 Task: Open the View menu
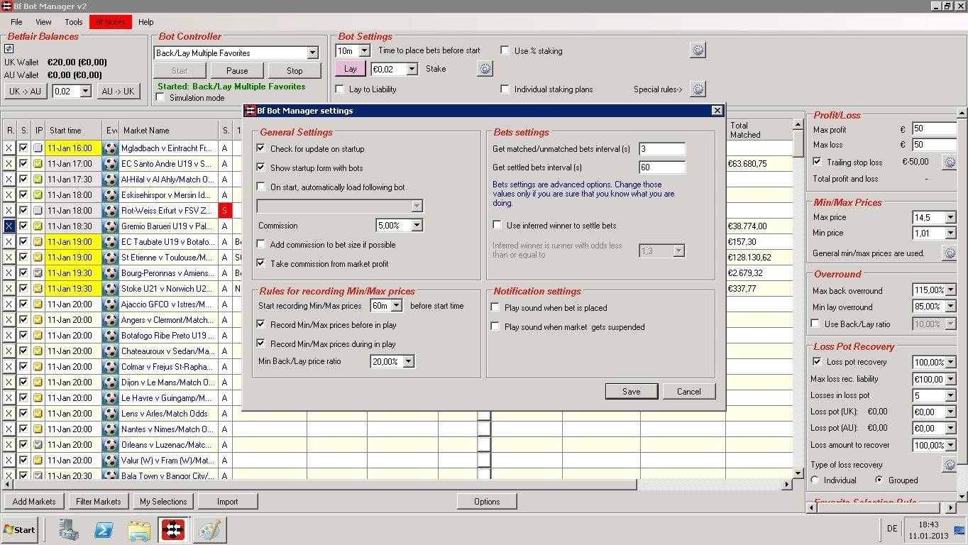point(43,22)
